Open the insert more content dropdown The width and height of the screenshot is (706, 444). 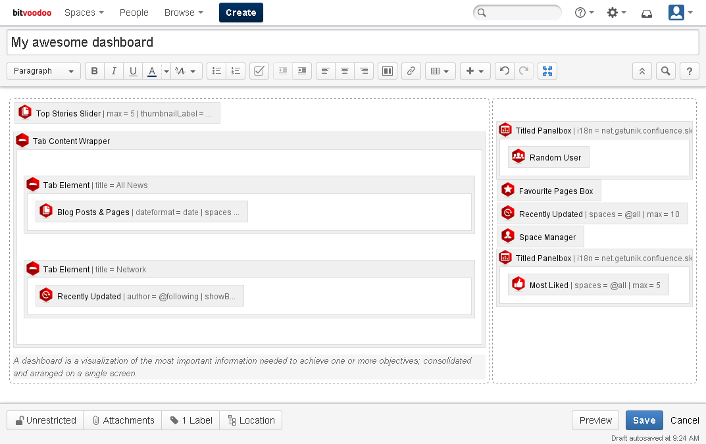tap(475, 71)
